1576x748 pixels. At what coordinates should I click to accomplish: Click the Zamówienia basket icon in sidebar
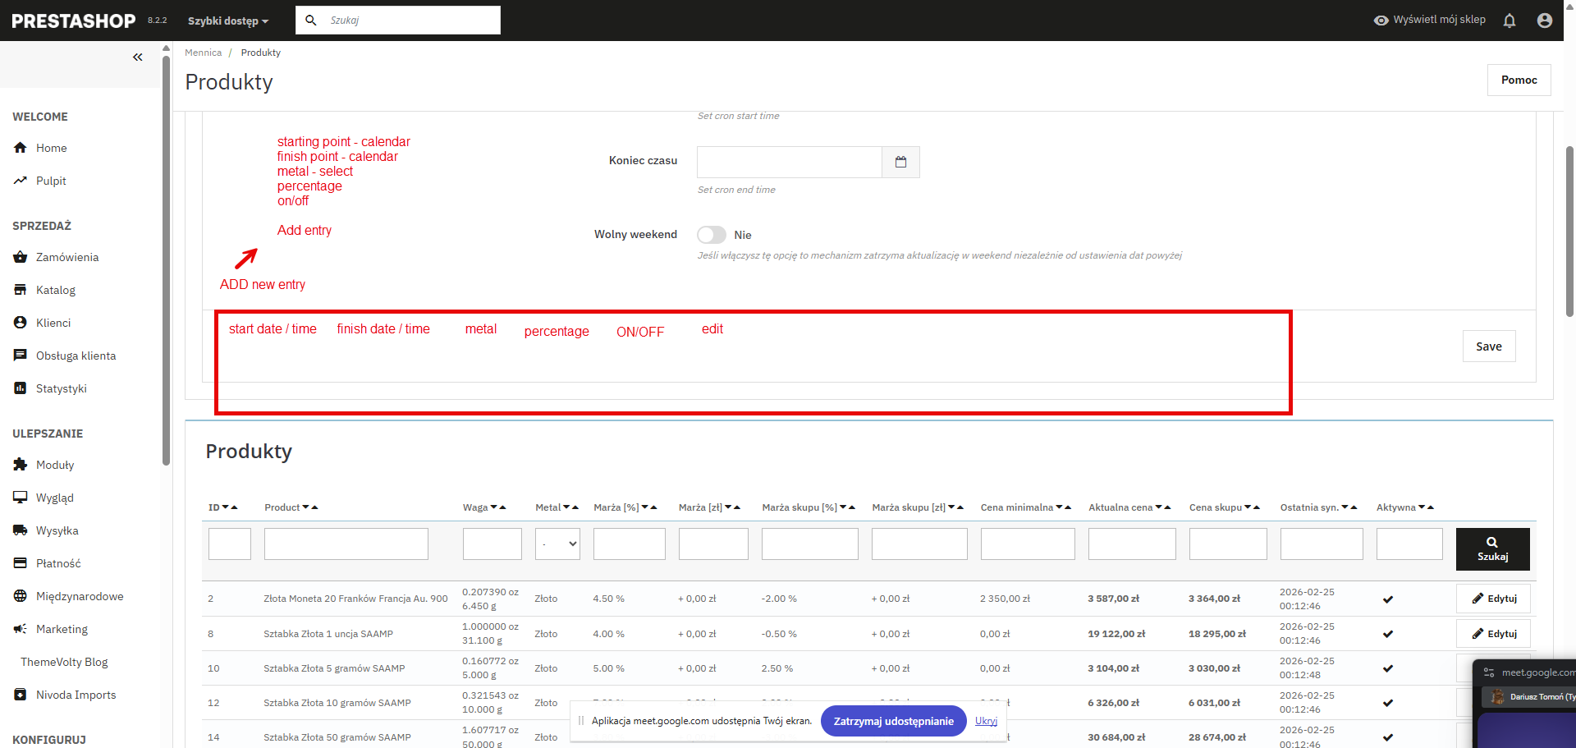pyautogui.click(x=21, y=257)
